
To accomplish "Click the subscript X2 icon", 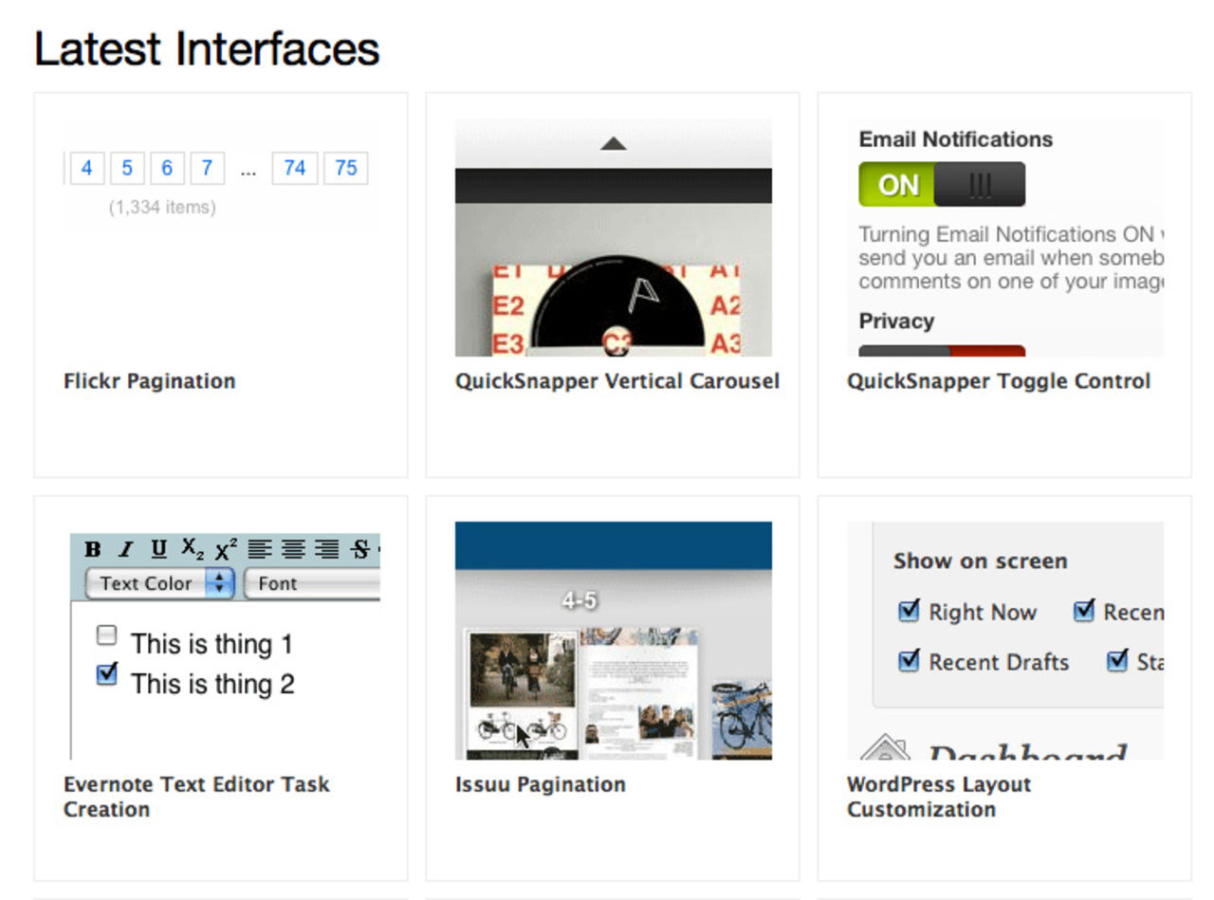I will [193, 549].
